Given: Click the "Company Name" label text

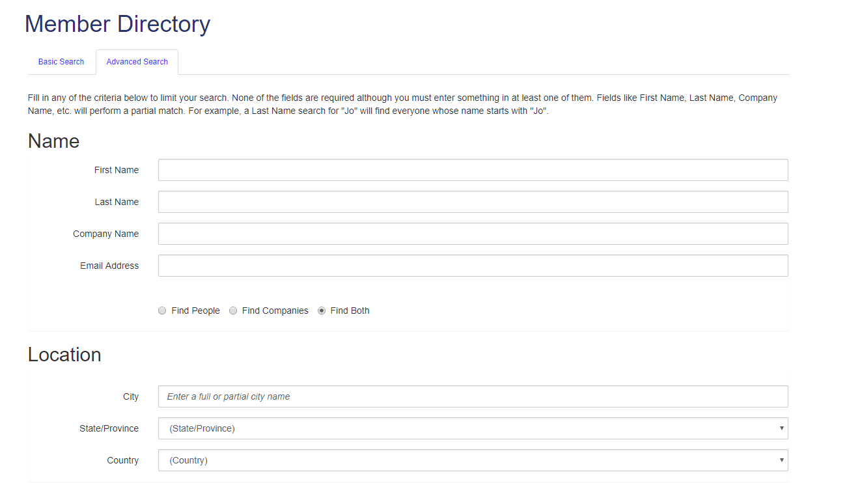Looking at the screenshot, I should click(x=105, y=234).
